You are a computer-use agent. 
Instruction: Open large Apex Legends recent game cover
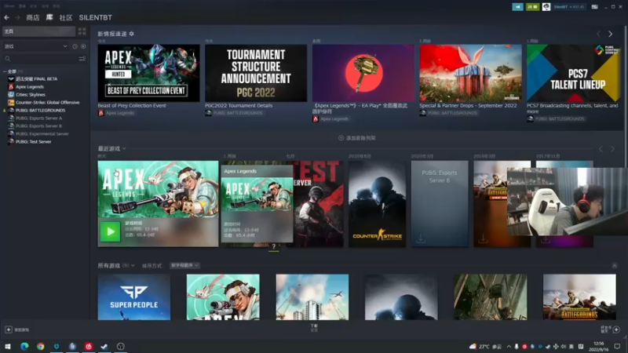[x=159, y=189]
